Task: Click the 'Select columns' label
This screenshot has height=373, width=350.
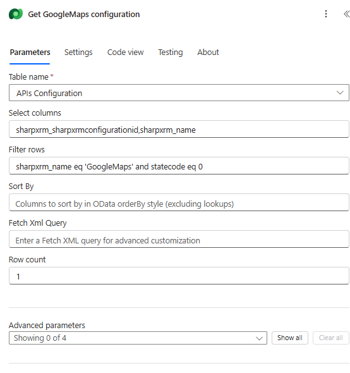Action: coord(35,113)
